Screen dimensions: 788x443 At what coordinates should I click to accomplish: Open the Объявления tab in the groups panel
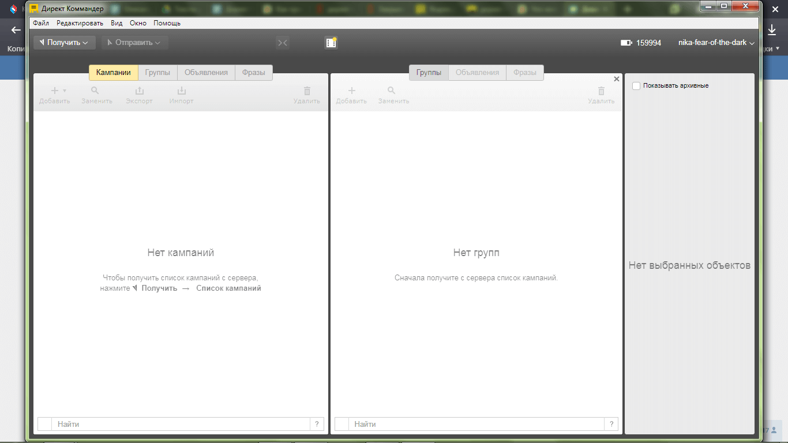point(477,73)
